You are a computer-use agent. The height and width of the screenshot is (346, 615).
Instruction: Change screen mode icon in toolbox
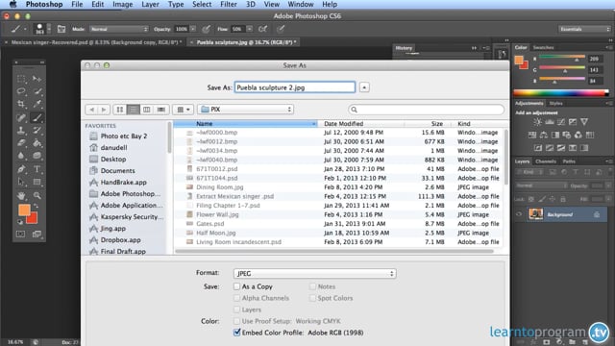[37, 234]
